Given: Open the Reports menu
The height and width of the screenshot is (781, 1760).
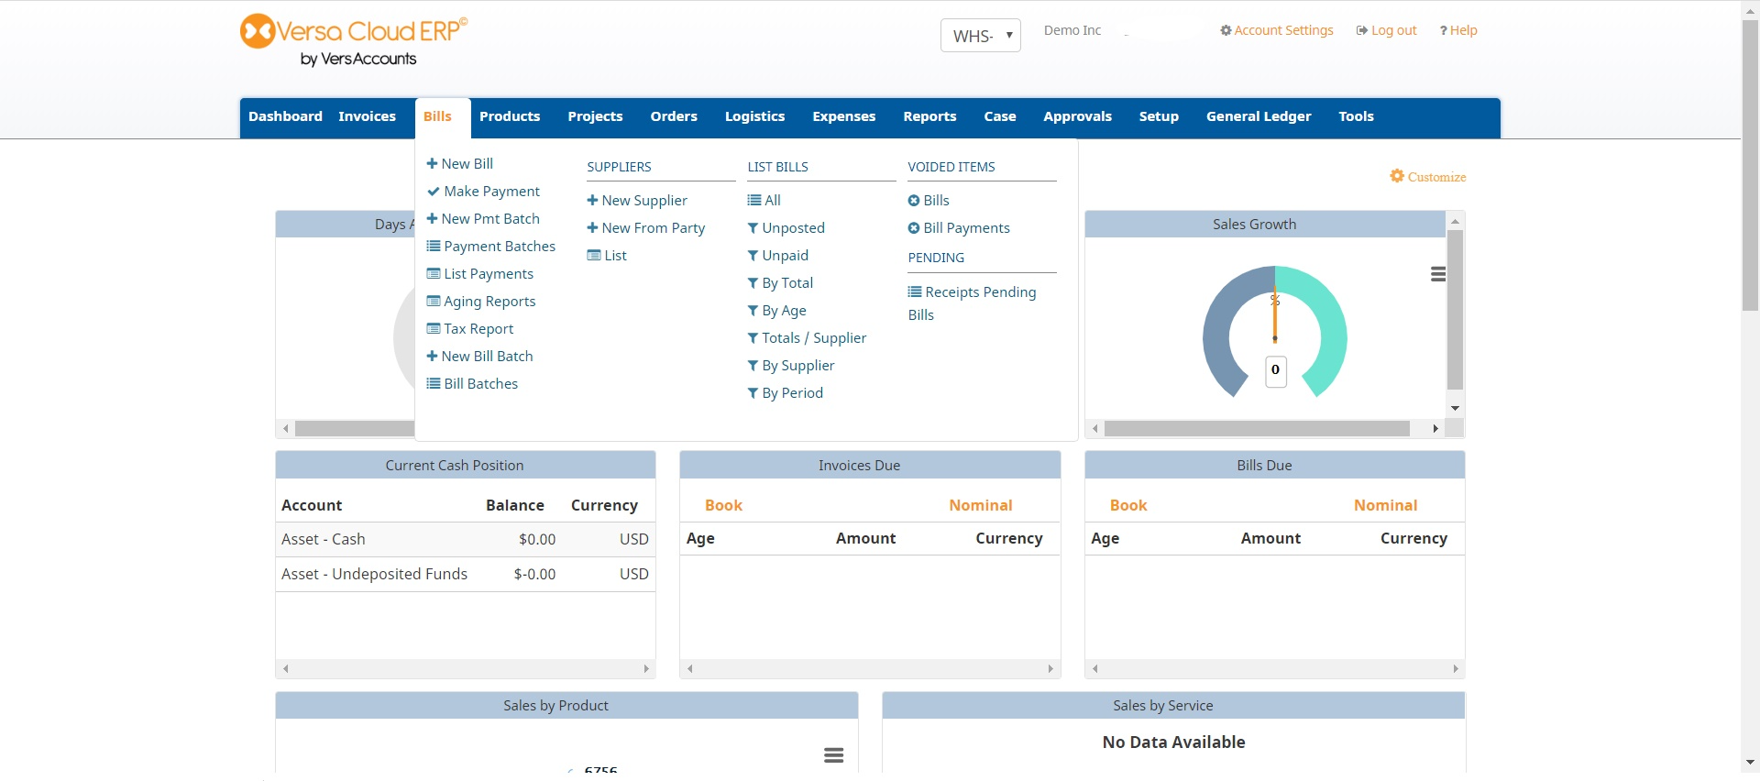Looking at the screenshot, I should pyautogui.click(x=929, y=116).
